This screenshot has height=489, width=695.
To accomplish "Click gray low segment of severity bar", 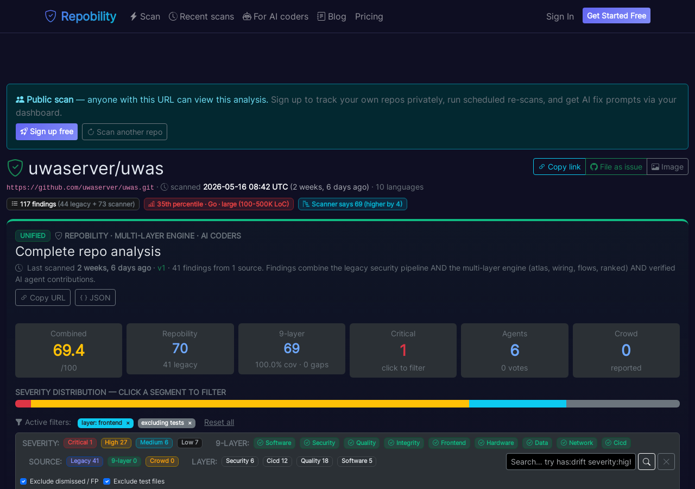I will click(x=623, y=404).
